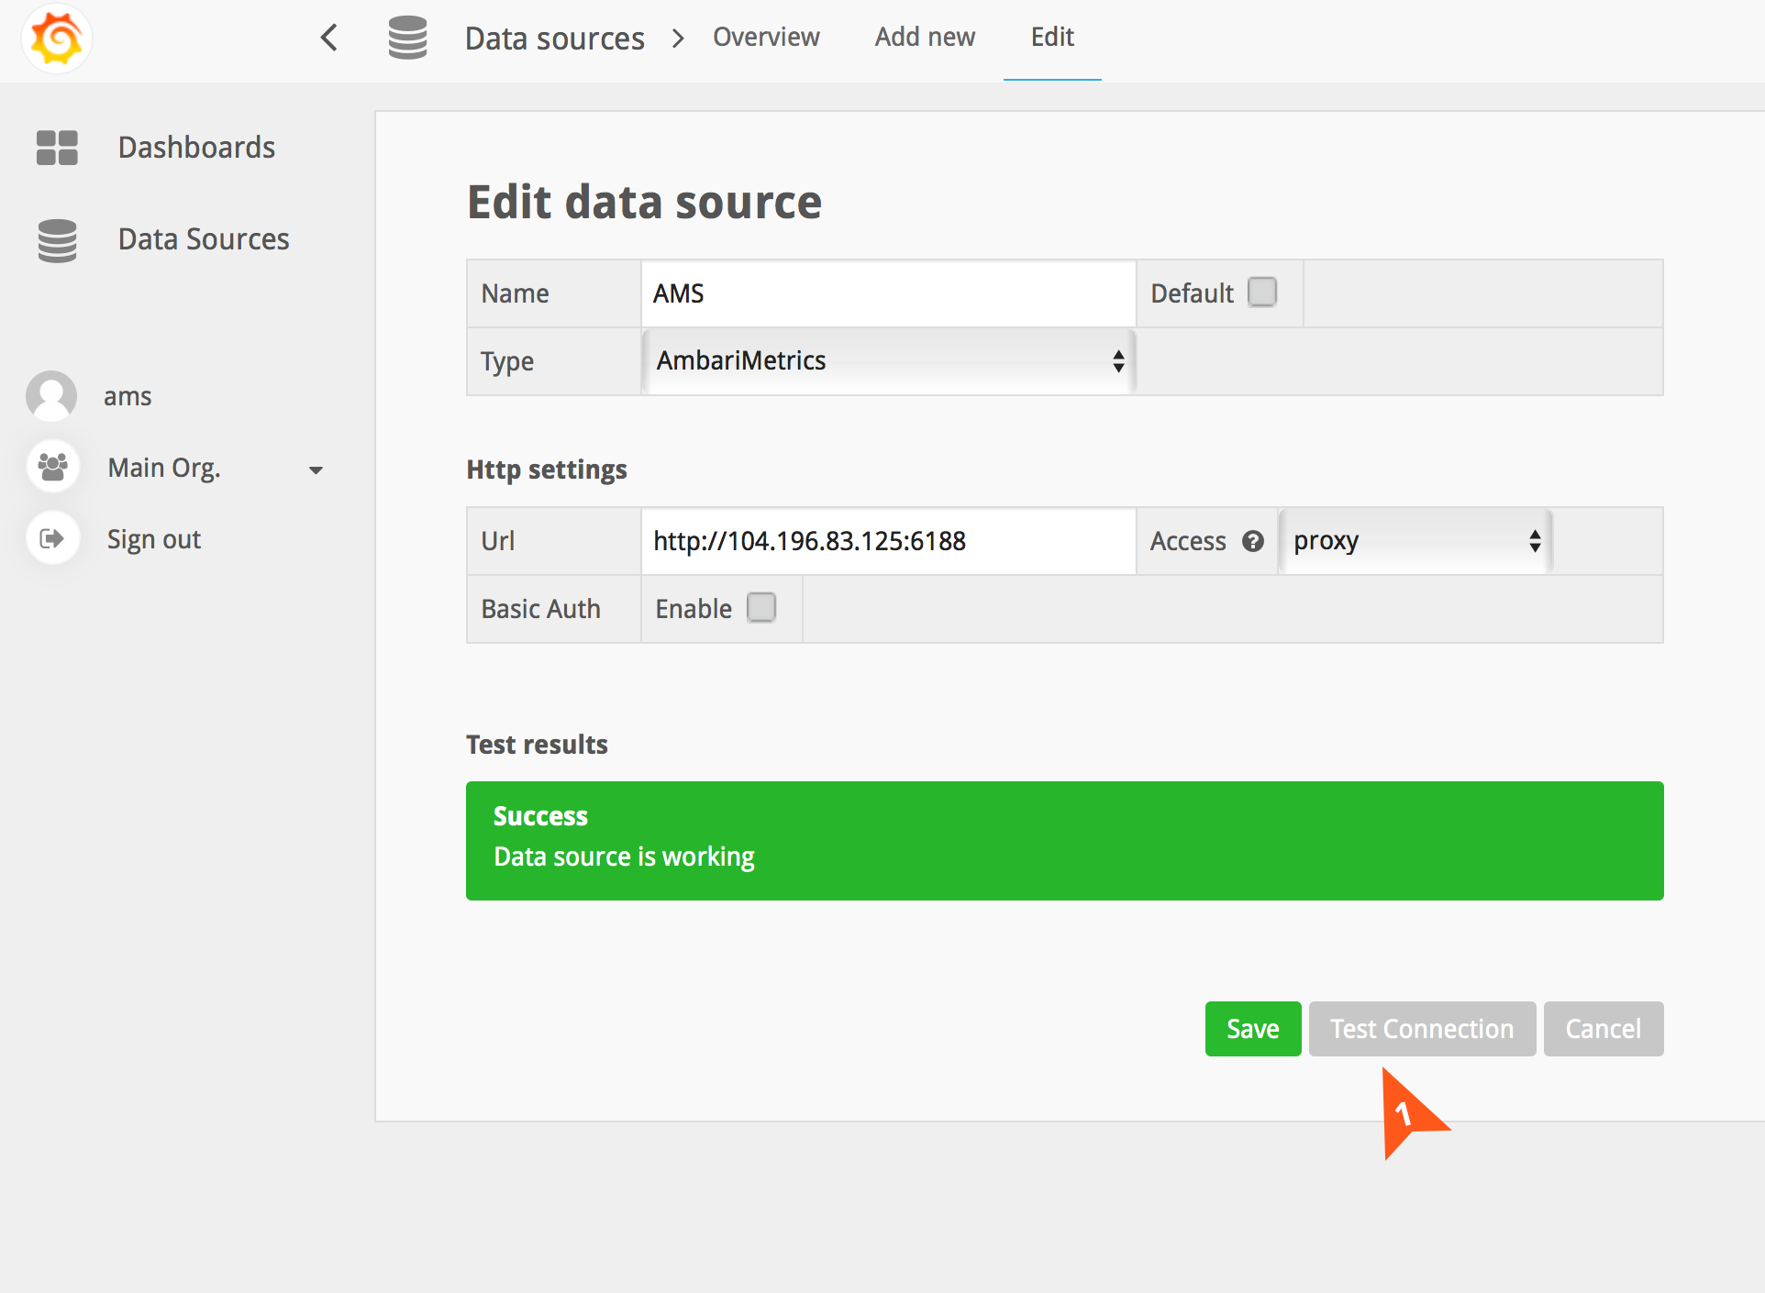Click the ams user avatar icon
Screen dimensions: 1765x1293
pos(51,396)
